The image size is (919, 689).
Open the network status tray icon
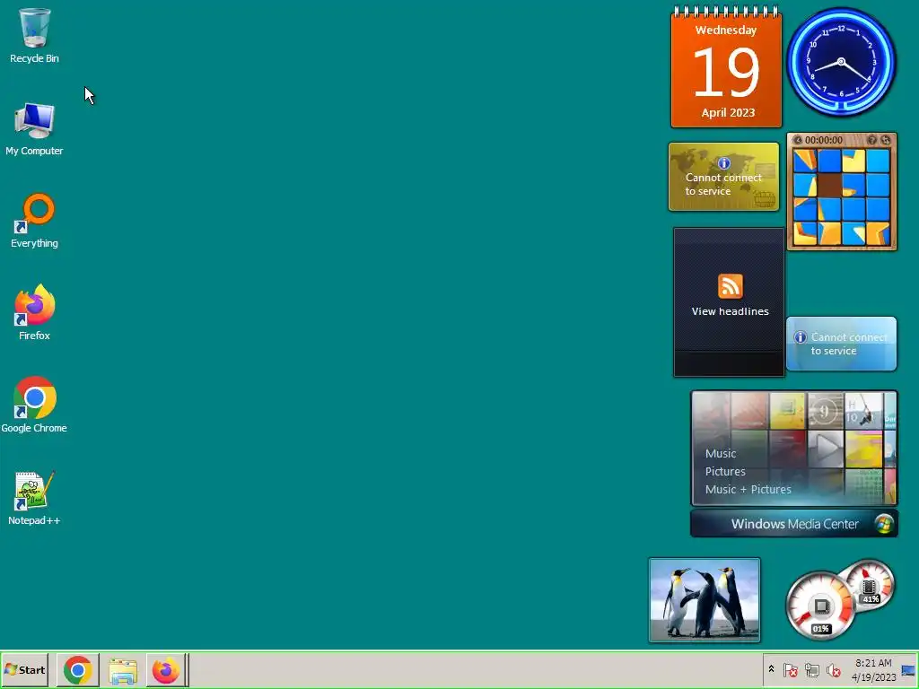[811, 669]
